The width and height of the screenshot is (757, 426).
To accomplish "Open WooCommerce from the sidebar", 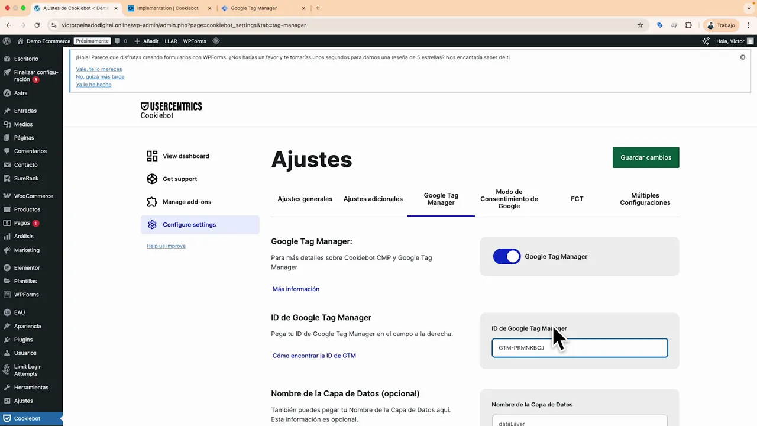I will pyautogui.click(x=33, y=196).
